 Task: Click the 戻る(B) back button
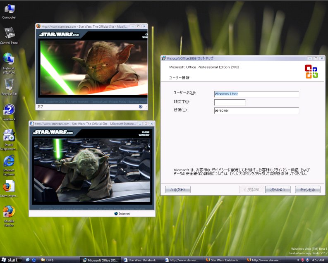tap(251, 189)
